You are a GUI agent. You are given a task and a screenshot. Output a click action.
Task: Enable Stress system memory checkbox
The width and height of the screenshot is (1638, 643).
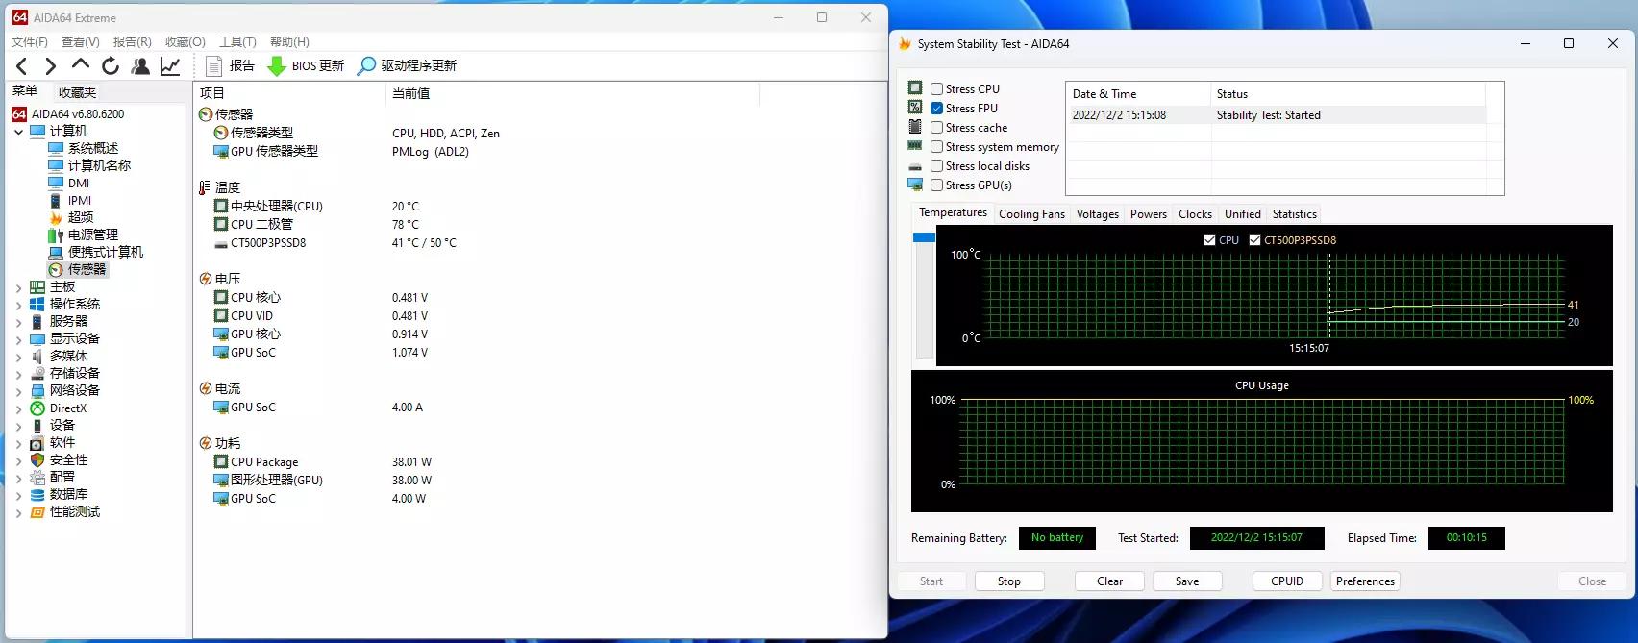pyautogui.click(x=936, y=147)
